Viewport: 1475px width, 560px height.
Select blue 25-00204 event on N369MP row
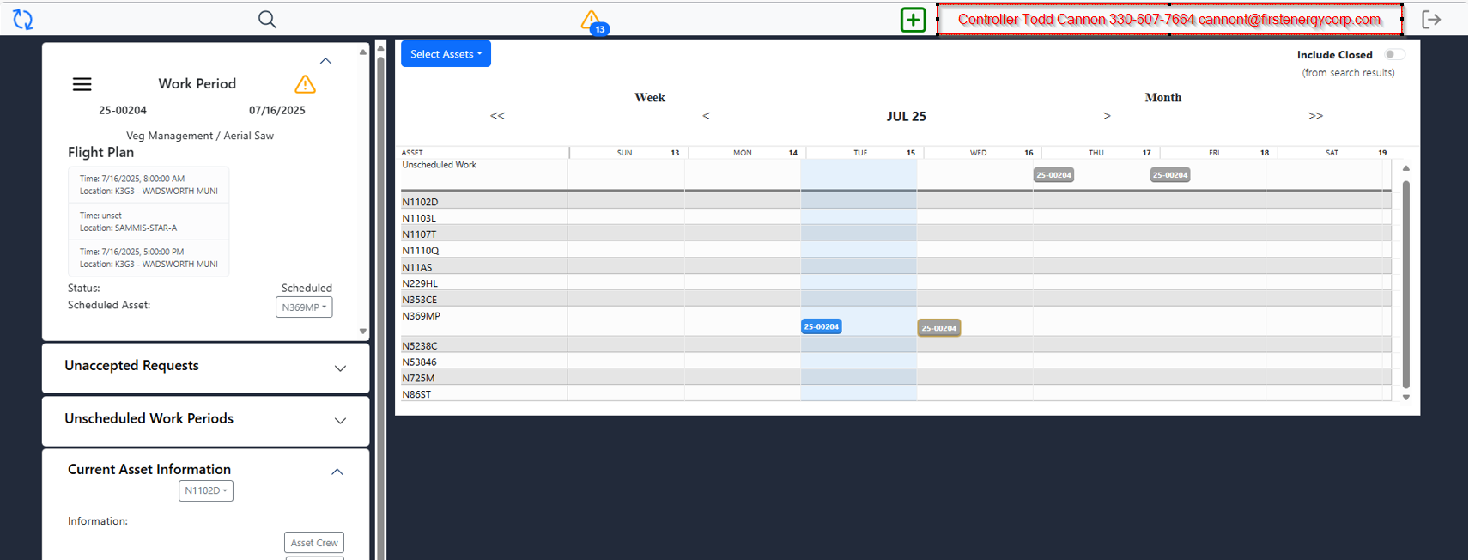821,327
